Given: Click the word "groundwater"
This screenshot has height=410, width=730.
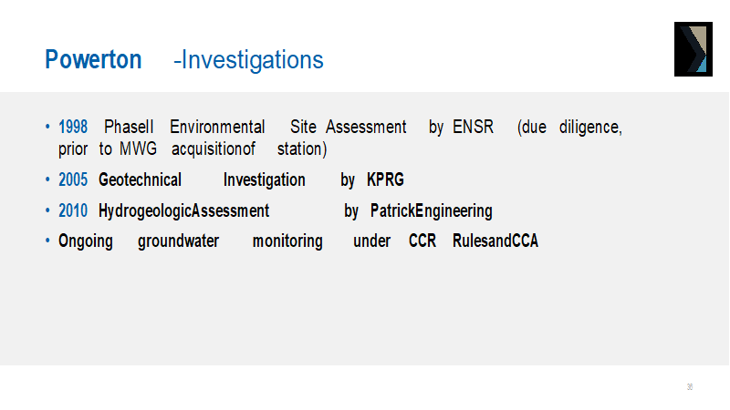Looking at the screenshot, I should [179, 241].
